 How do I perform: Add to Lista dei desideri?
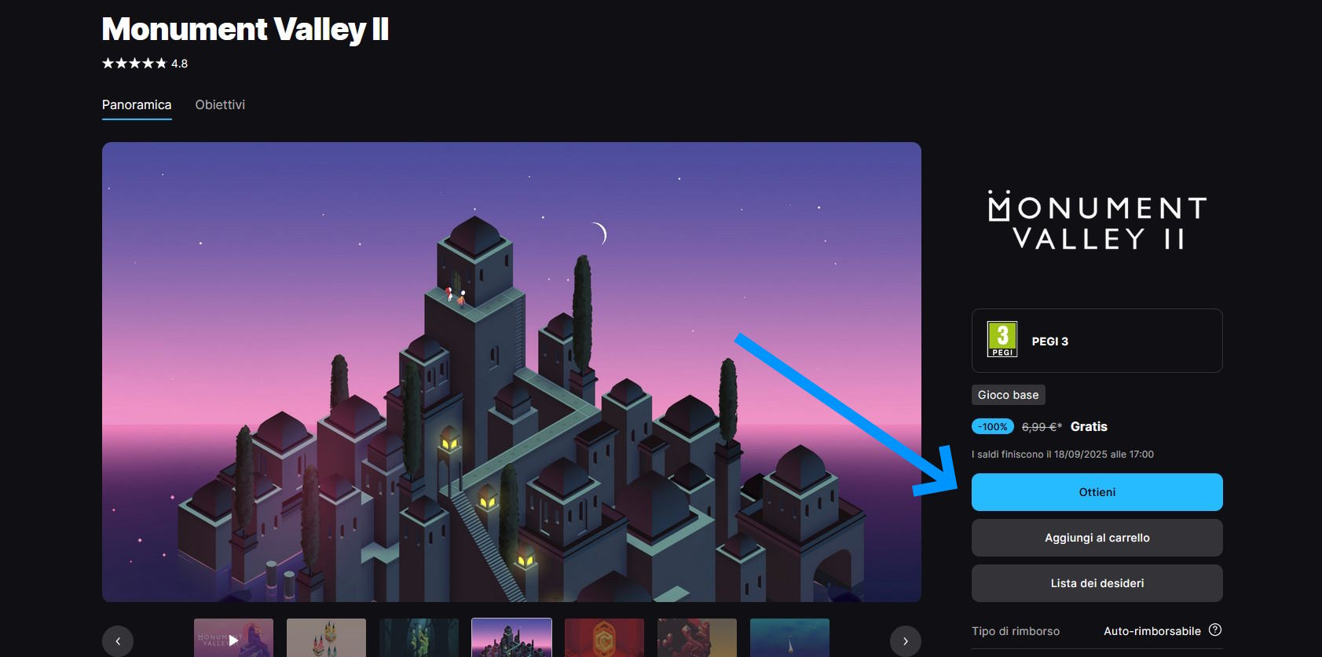pos(1097,583)
